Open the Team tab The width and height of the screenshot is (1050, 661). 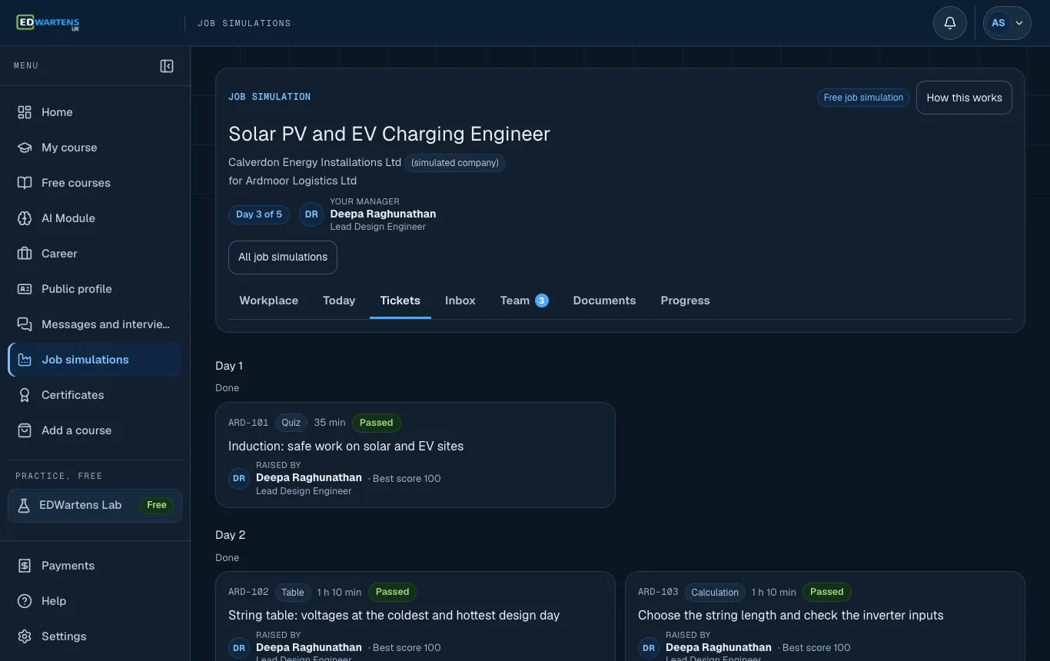pyautogui.click(x=524, y=301)
